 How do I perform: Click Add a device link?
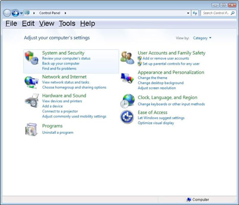click(52, 106)
